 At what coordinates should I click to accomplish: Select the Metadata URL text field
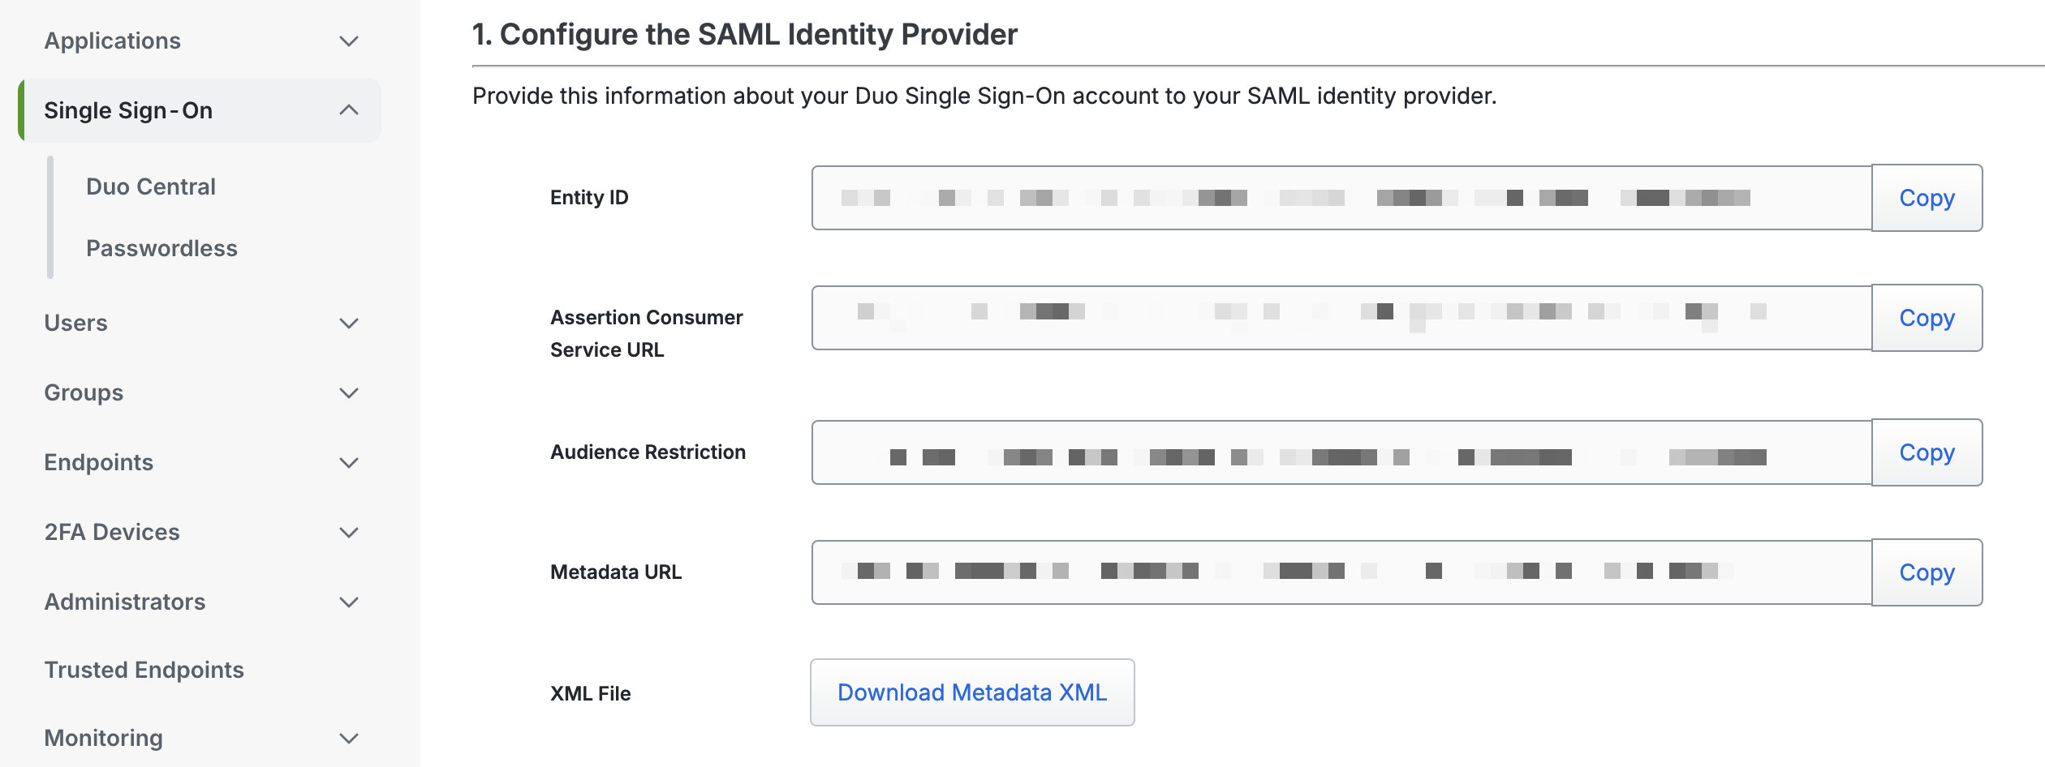click(1341, 572)
